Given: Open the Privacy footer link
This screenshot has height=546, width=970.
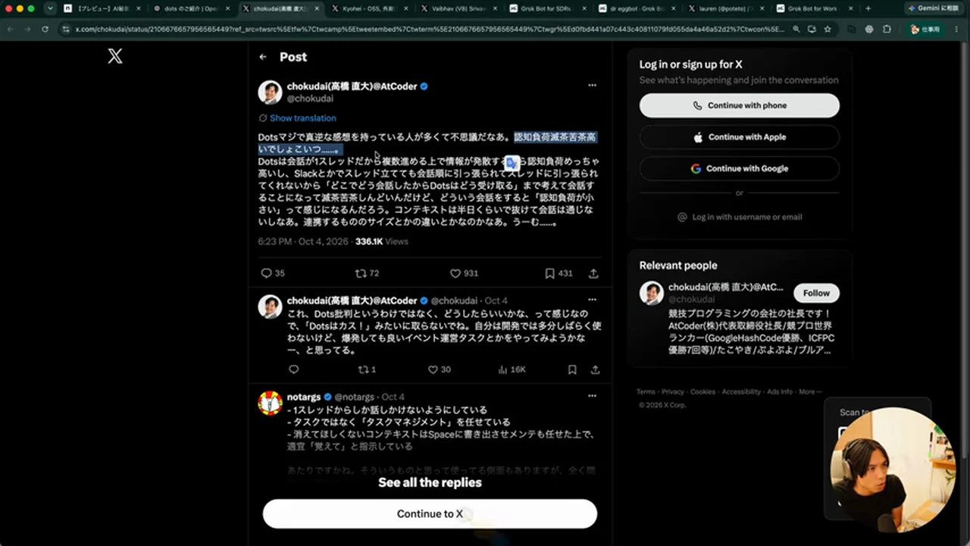Looking at the screenshot, I should 672,392.
